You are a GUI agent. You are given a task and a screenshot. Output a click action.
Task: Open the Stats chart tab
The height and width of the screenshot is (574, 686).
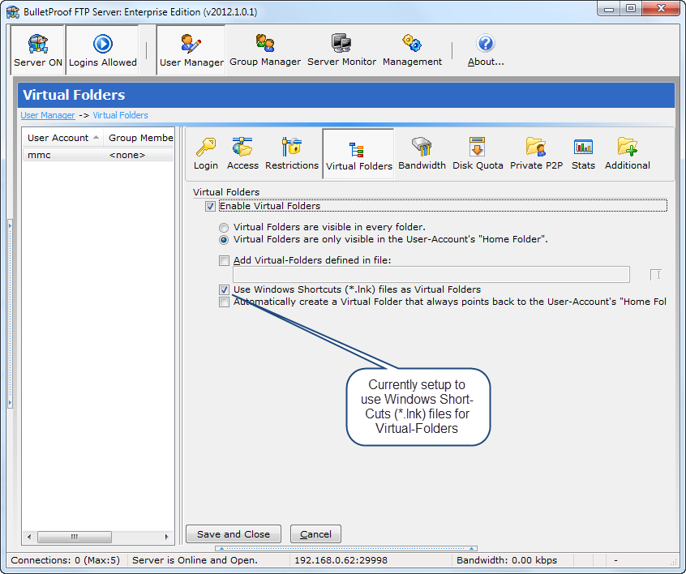[583, 153]
